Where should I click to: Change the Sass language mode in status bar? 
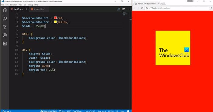tap(122, 111)
